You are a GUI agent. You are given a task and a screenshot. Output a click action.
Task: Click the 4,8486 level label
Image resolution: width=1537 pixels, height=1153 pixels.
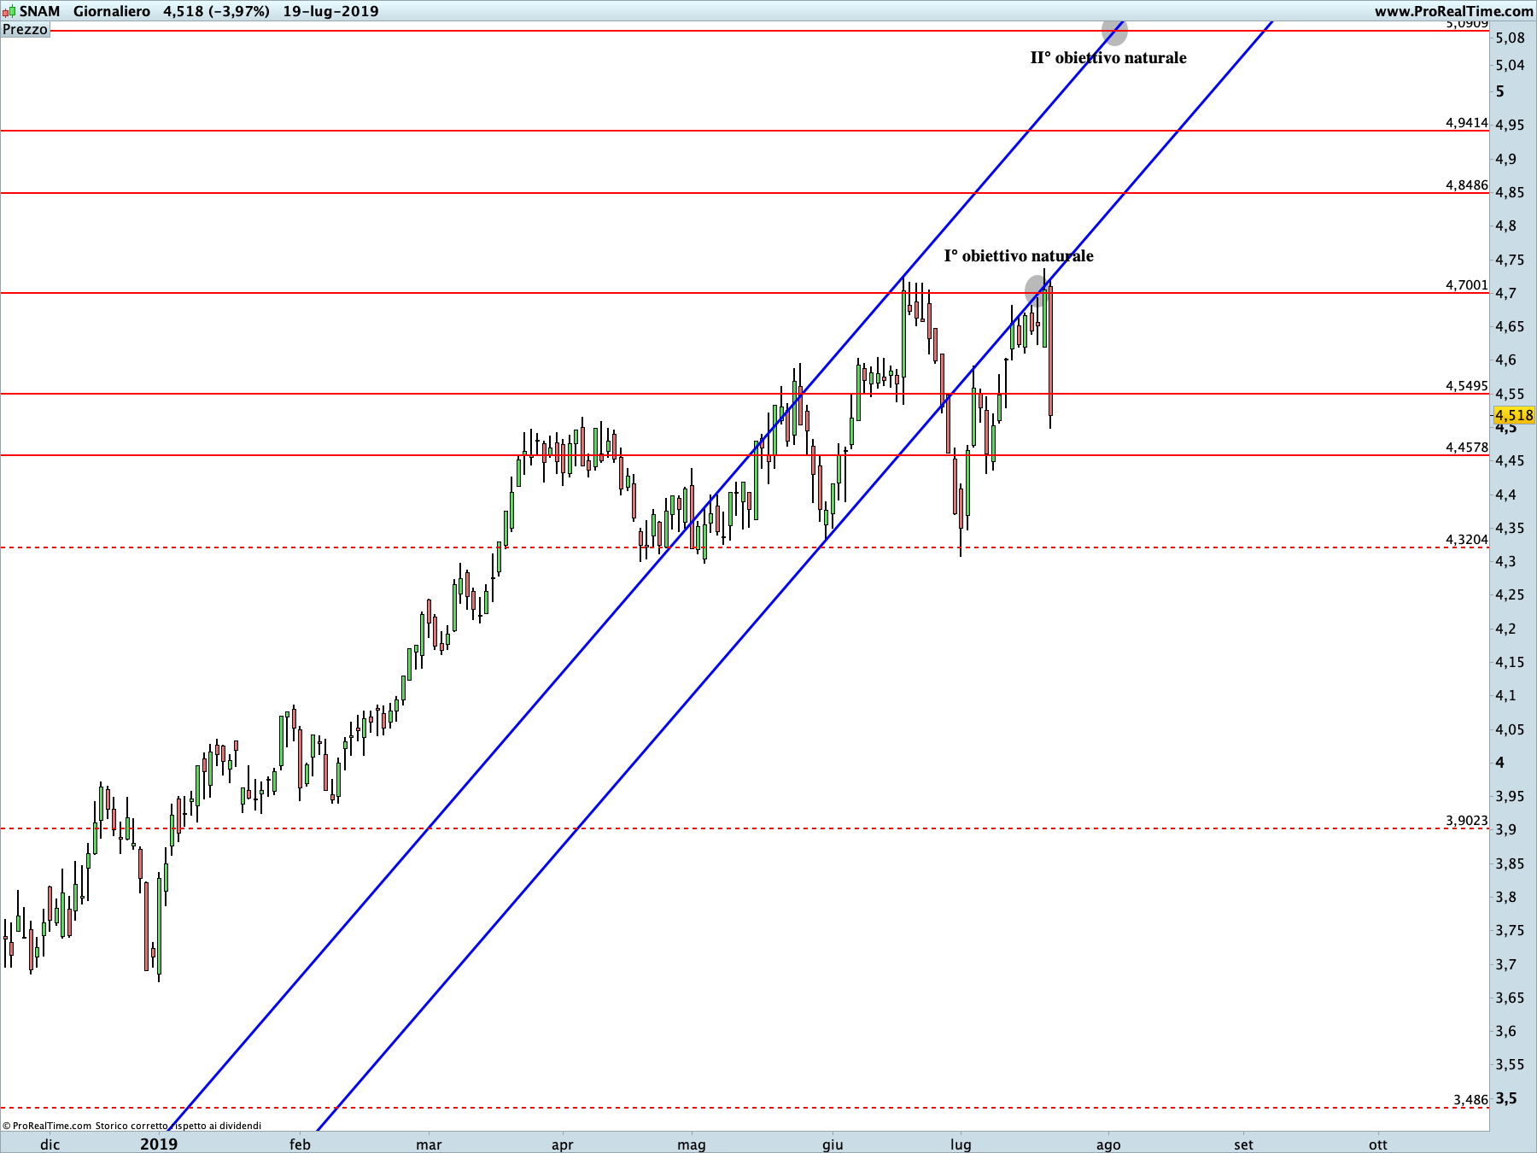tap(1466, 184)
